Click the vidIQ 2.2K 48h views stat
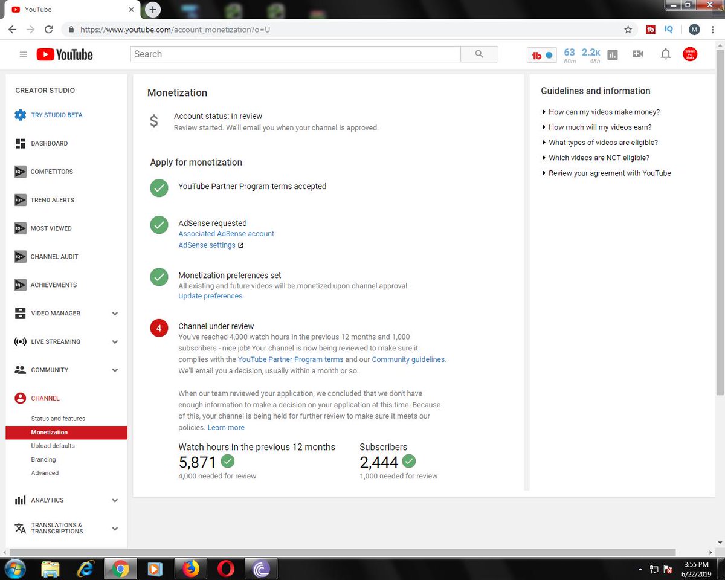 coord(591,56)
